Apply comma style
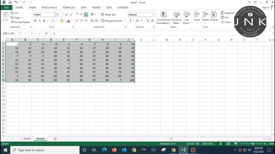This screenshot has height=154, width=275. pyautogui.click(x=141, y=21)
